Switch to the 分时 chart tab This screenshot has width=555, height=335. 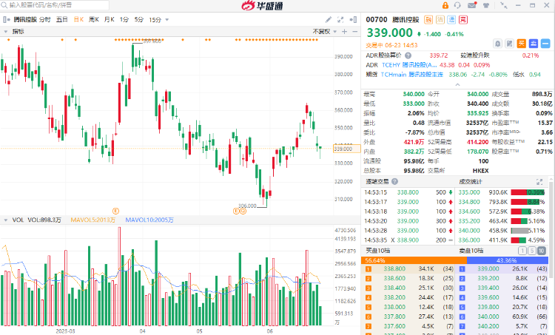45,19
